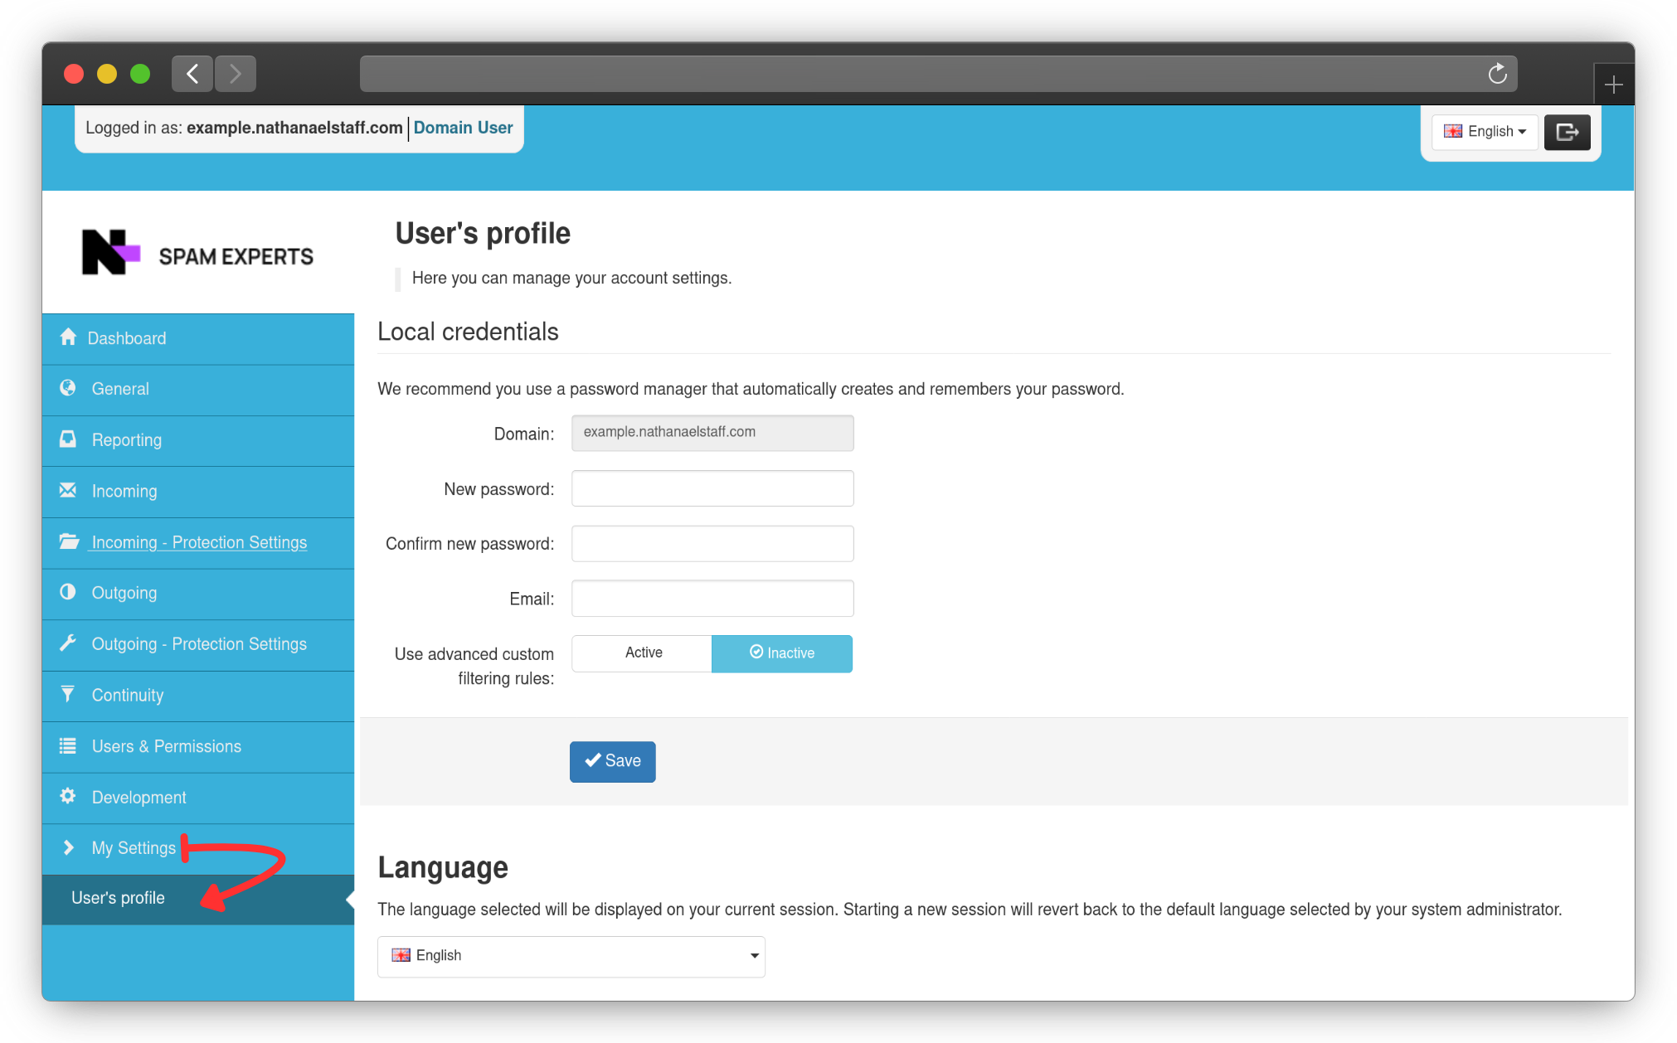Screen dimensions: 1677x1043
Task: Click the General globe icon in sidebar
Action: point(68,388)
